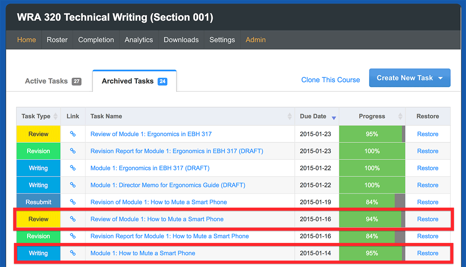Click the 100% progress bar for Director Memo

point(372,185)
